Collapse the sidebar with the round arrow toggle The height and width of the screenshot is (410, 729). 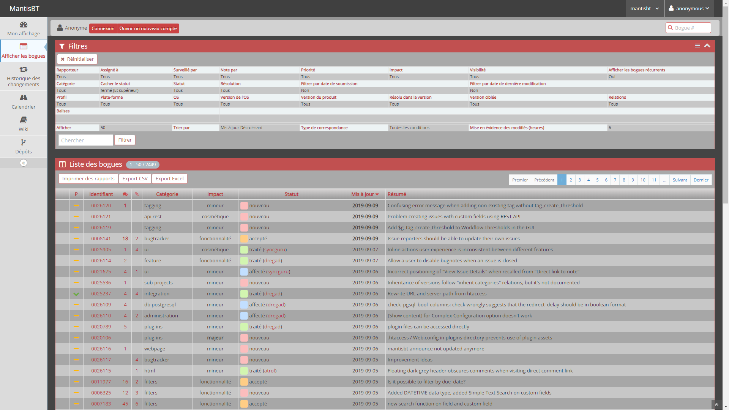click(x=24, y=163)
